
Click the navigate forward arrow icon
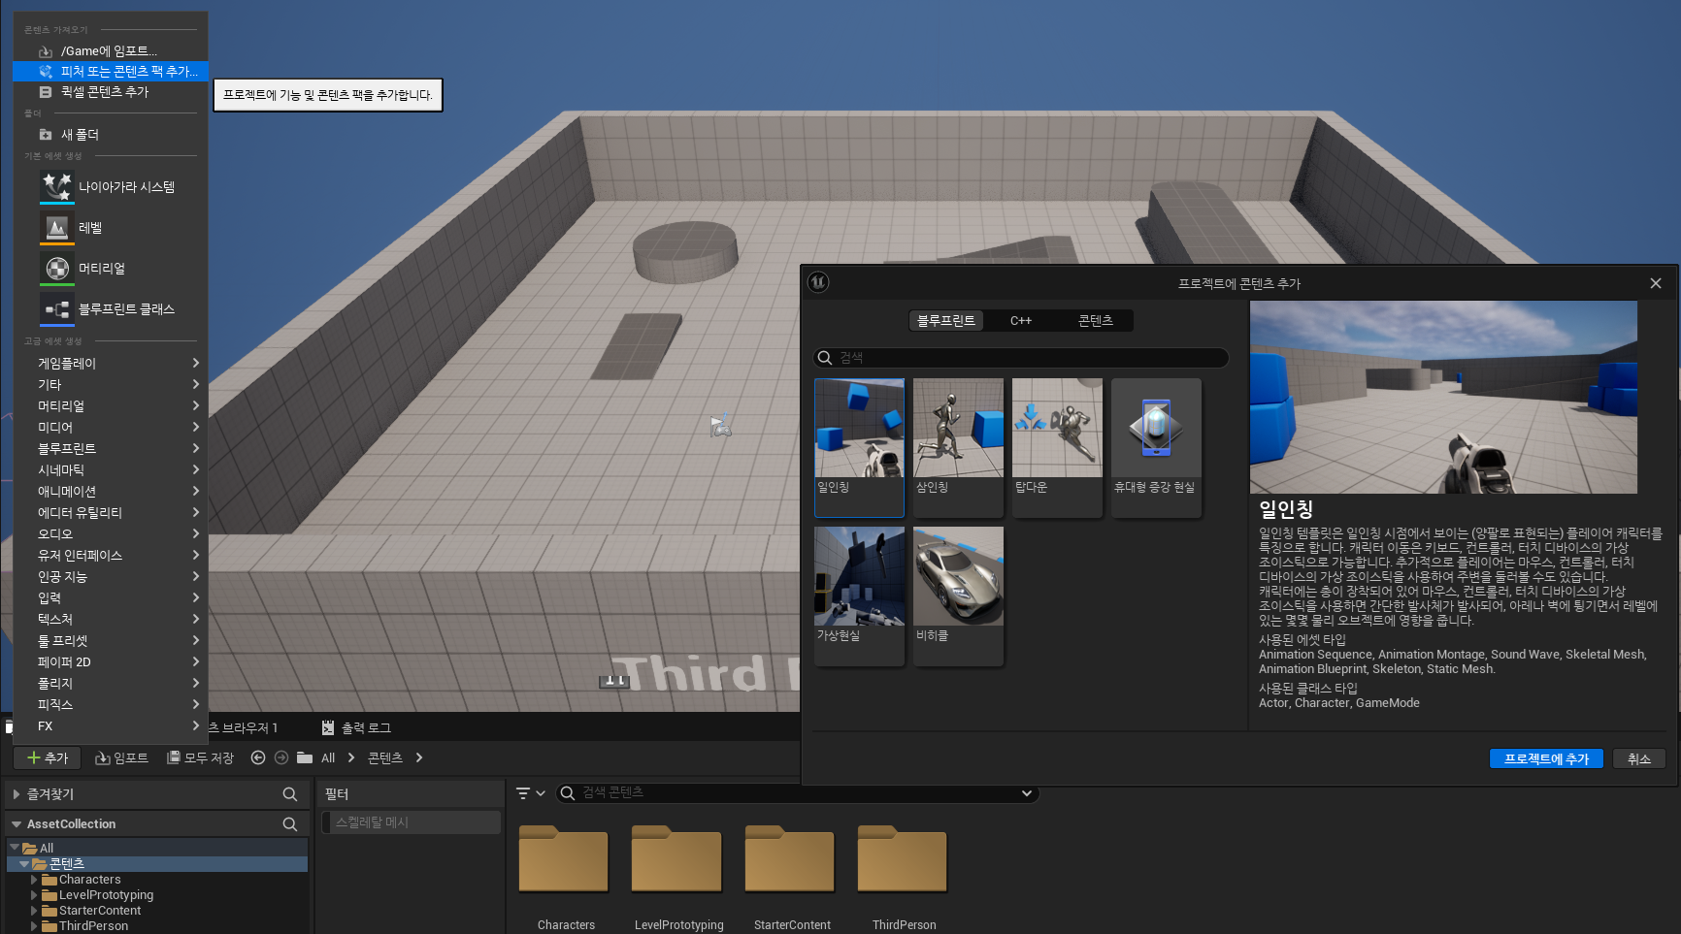coord(281,757)
